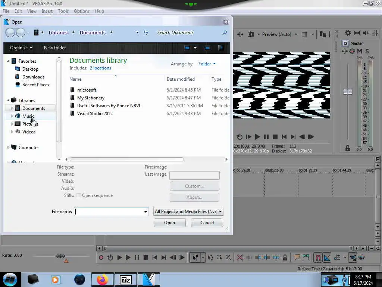This screenshot has width=382, height=287.
Task: Open the edit tool selector dropdown arrow
Action: (203, 257)
